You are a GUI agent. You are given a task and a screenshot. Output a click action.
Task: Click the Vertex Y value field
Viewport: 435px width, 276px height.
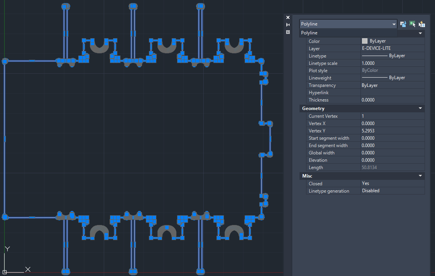pos(393,131)
